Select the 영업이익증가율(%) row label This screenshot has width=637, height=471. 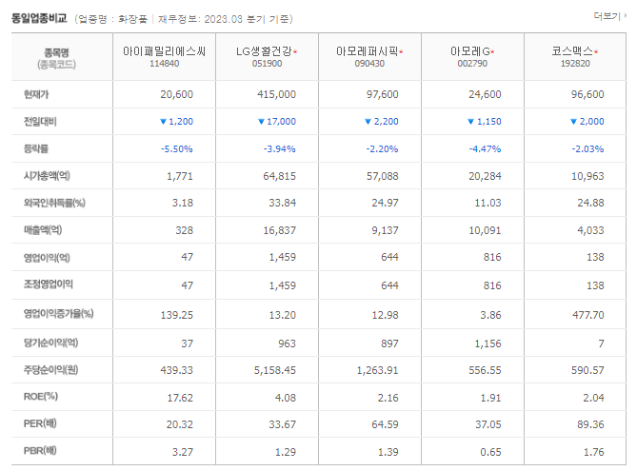(x=58, y=313)
